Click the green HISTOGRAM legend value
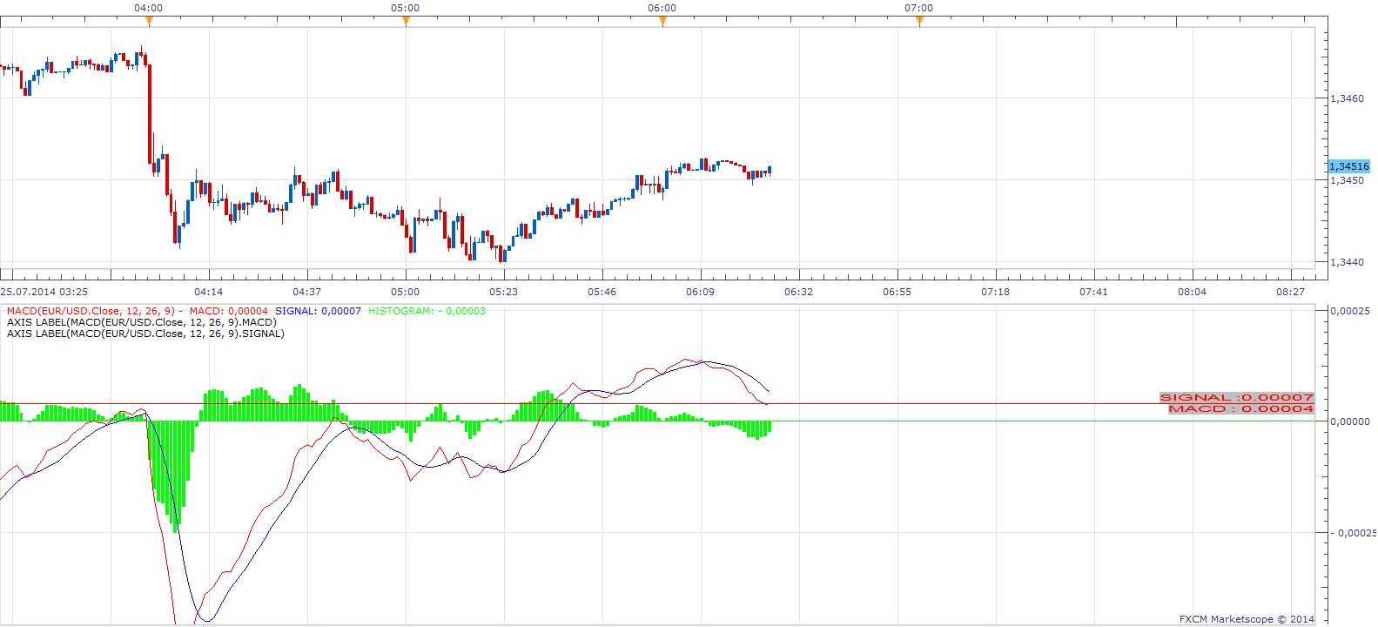The height and width of the screenshot is (627, 1378). (x=427, y=311)
